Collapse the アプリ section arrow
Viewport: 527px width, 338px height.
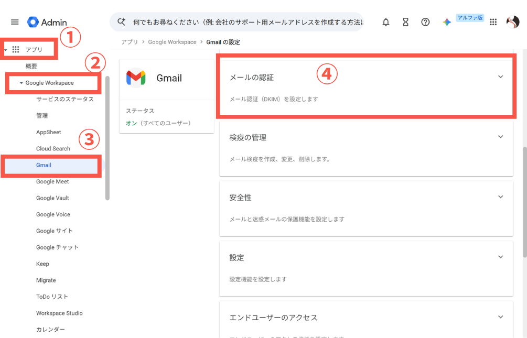(x=6, y=50)
